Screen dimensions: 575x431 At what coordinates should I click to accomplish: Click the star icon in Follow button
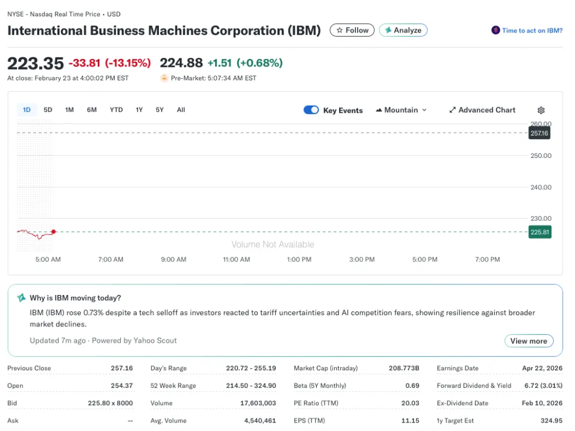tap(340, 30)
